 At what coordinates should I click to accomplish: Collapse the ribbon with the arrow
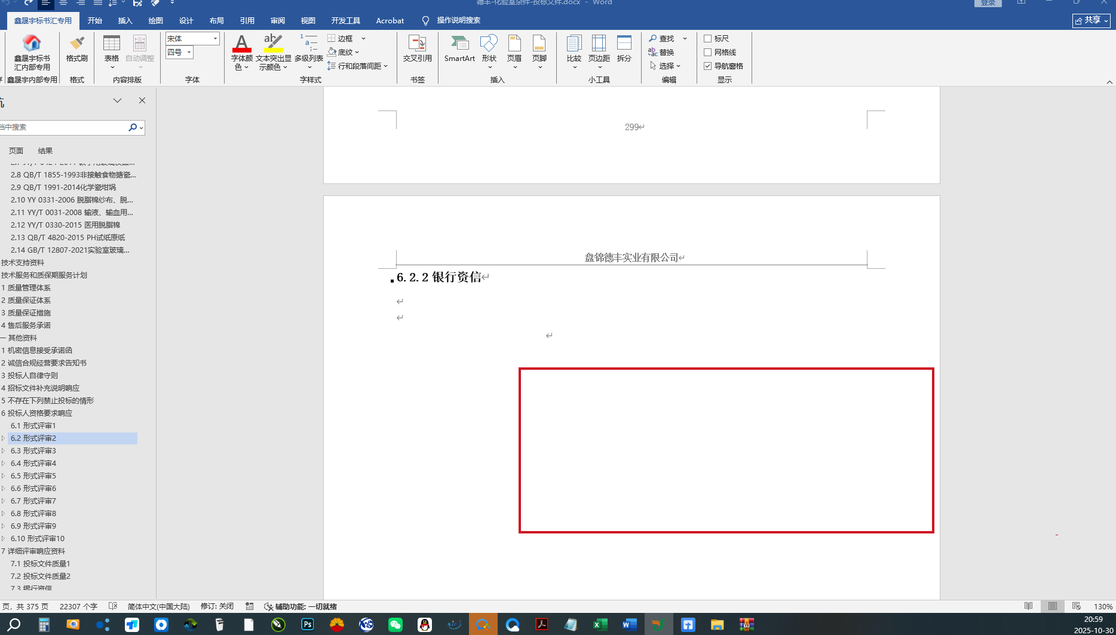[1109, 82]
